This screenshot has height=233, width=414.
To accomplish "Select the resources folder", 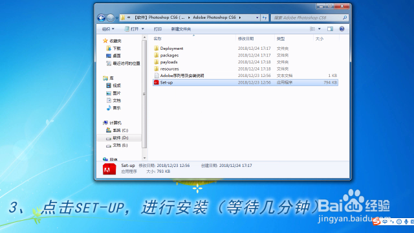I will click(x=169, y=69).
